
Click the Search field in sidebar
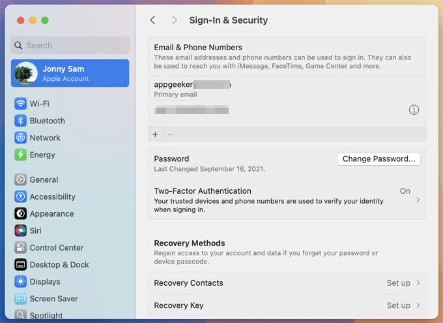pos(70,46)
